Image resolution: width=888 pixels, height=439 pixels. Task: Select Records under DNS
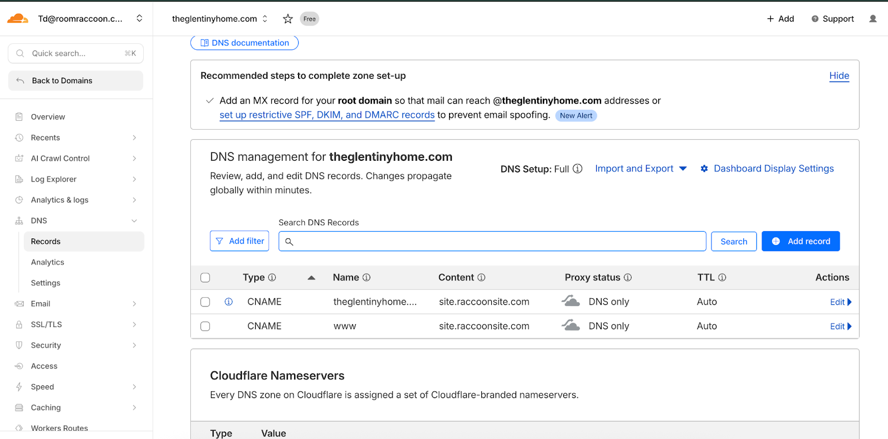pyautogui.click(x=84, y=242)
